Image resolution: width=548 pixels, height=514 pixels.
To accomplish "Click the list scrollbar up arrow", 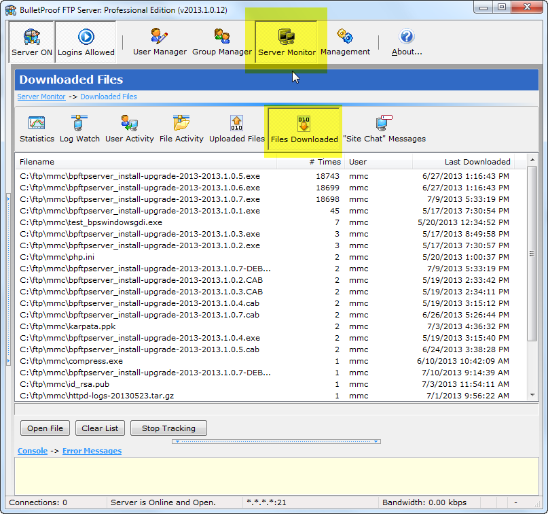I will click(532, 160).
